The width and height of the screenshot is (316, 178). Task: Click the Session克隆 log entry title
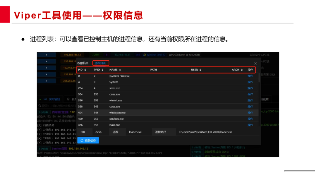click(x=59, y=148)
